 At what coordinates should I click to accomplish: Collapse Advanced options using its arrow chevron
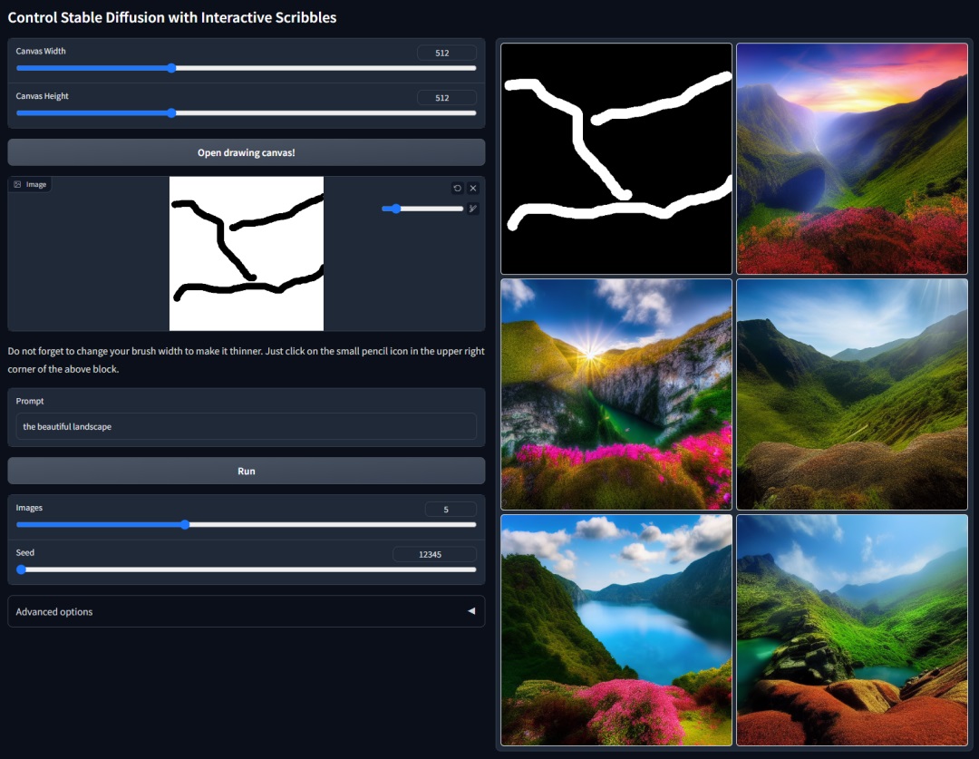click(x=471, y=611)
